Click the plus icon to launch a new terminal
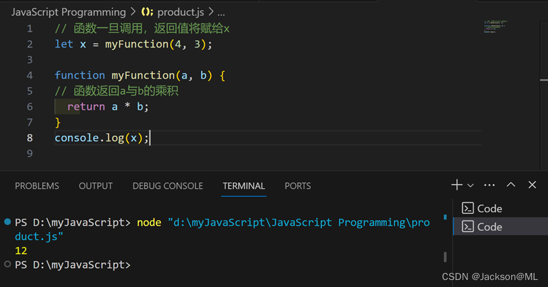Image resolution: width=548 pixels, height=287 pixels. click(x=457, y=185)
